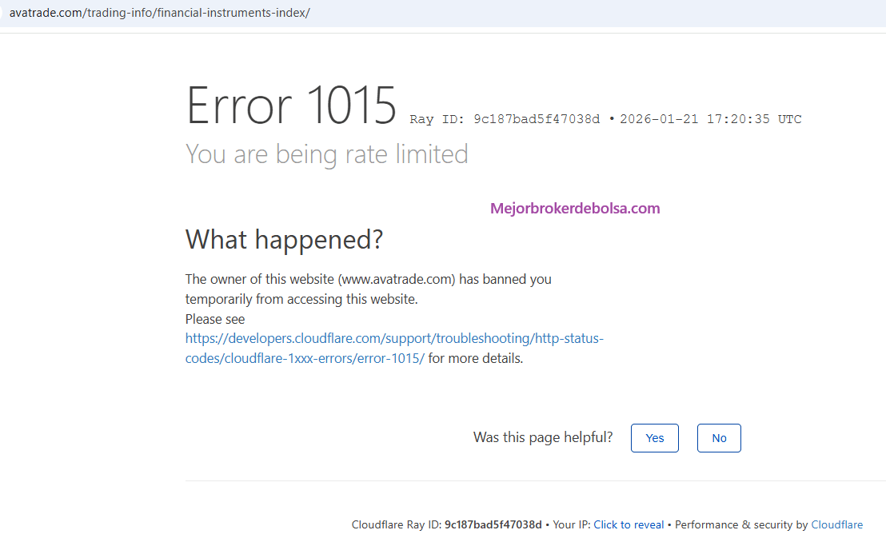886x558 pixels.
Task: Click the 'Your IP:' footer label
Action: [x=572, y=524]
